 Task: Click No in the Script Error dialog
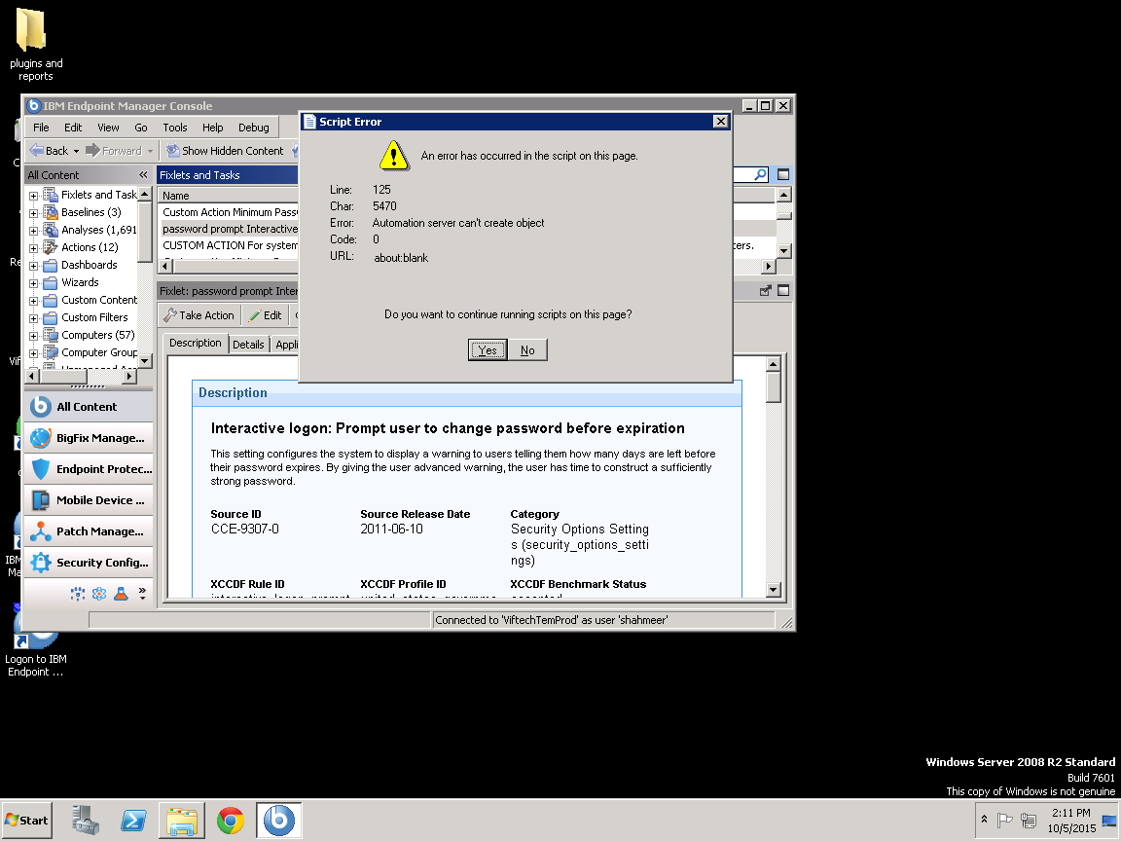click(x=527, y=349)
